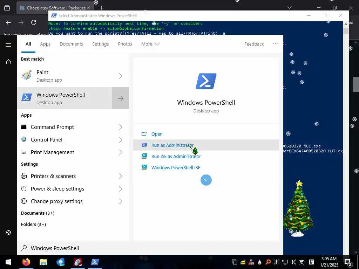
Task: Click the volume speaker tray icon
Action: 293,262
